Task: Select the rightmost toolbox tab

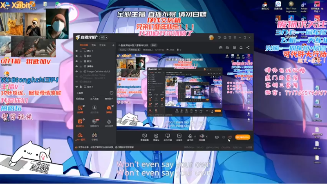Action: point(109,99)
